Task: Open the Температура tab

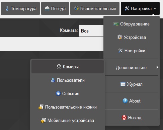Action: point(20,8)
